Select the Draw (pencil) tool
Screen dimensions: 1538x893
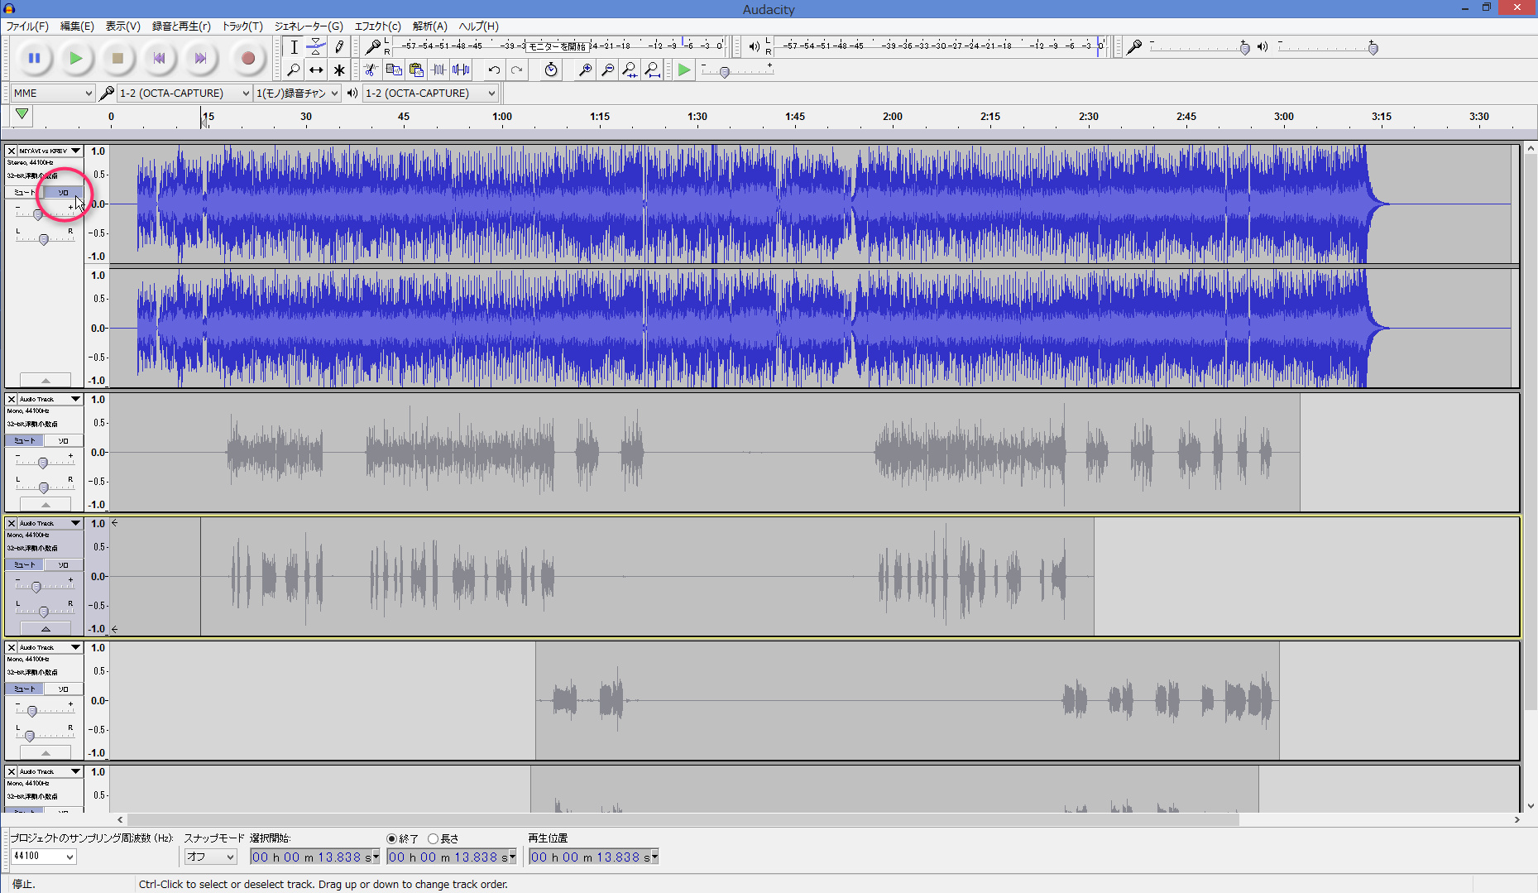[x=338, y=47]
